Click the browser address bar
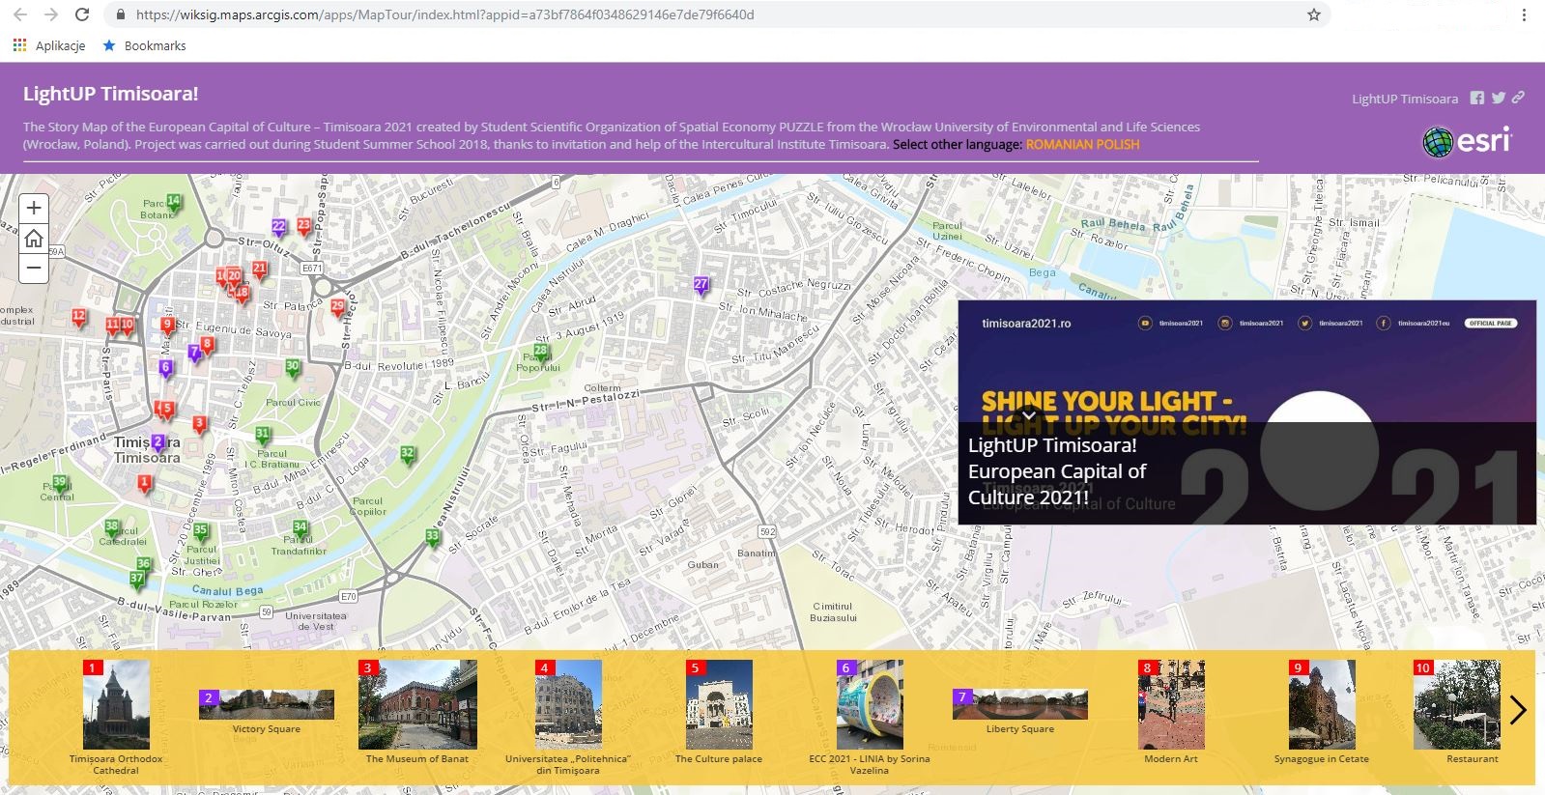The width and height of the screenshot is (1545, 795). click(x=715, y=14)
